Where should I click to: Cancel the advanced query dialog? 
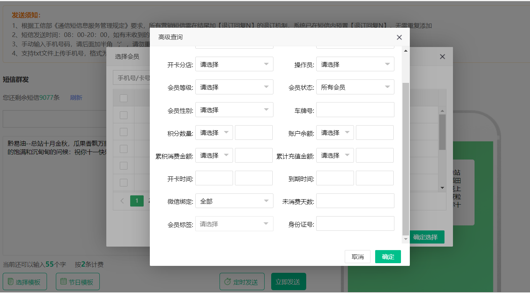(357, 256)
